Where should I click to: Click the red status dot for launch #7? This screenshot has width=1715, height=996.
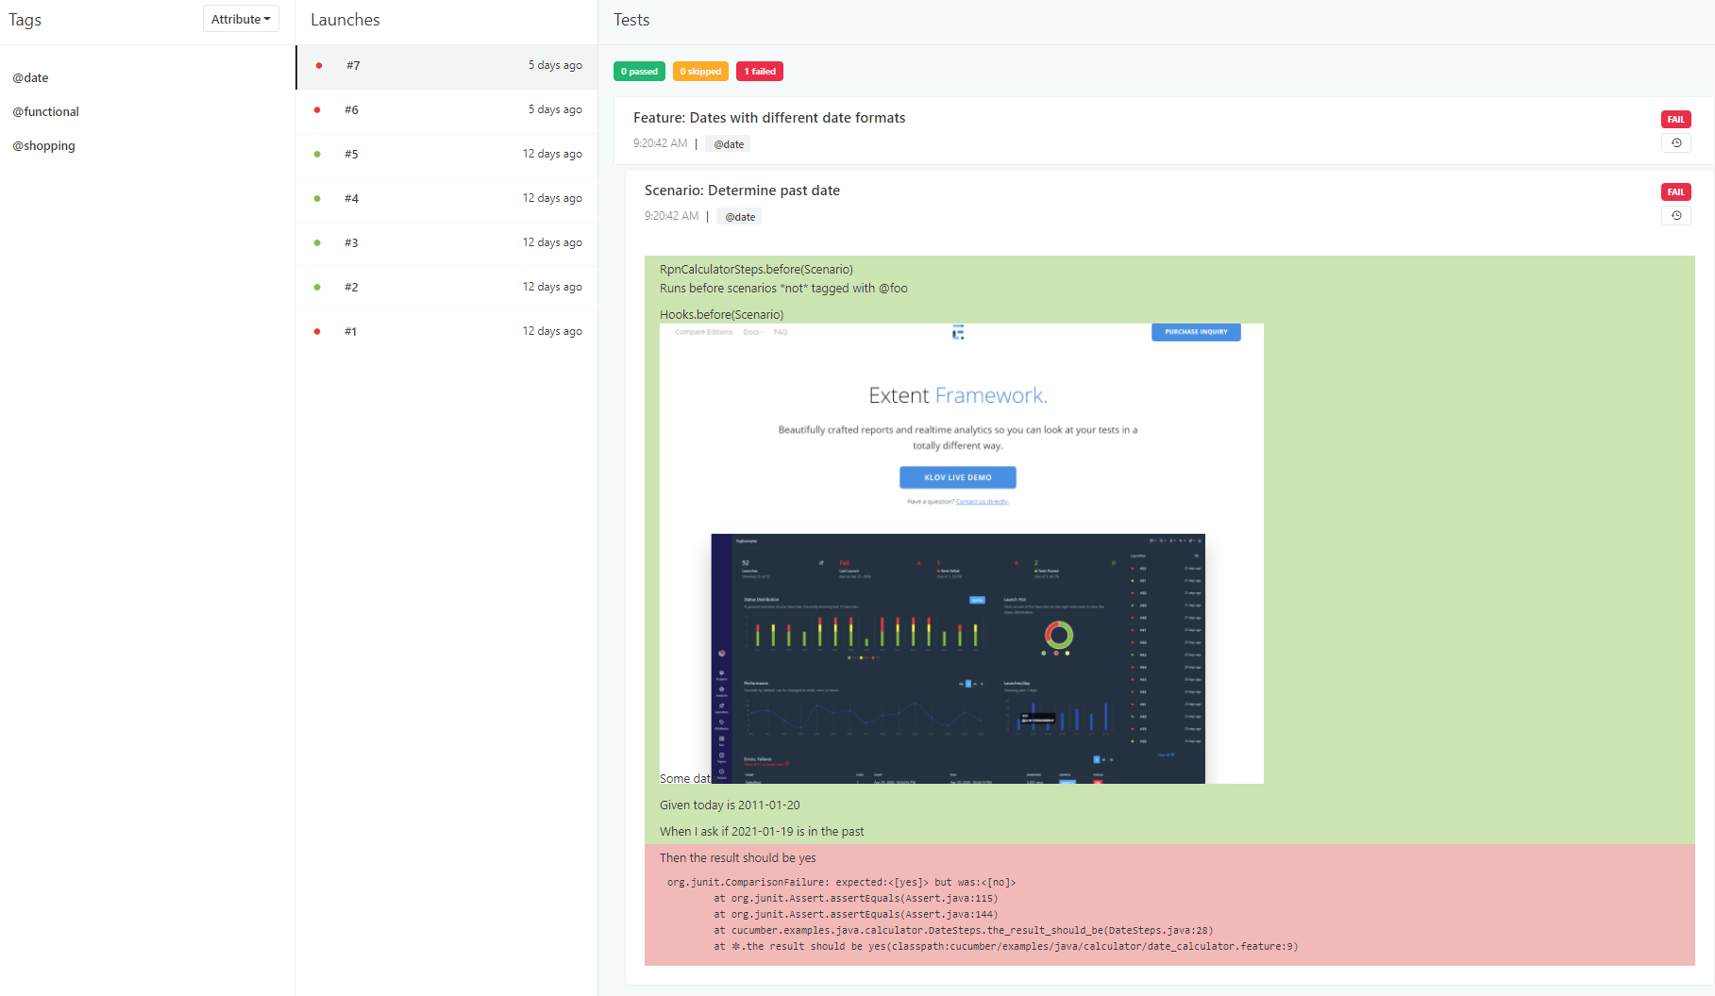point(319,66)
